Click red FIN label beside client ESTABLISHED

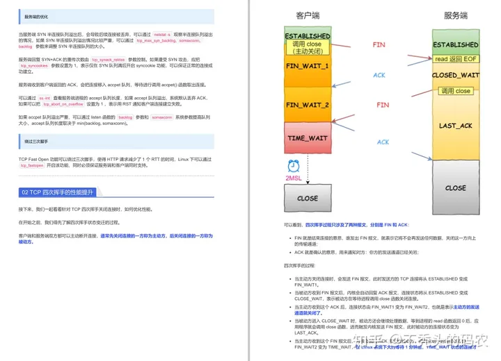coord(379,44)
